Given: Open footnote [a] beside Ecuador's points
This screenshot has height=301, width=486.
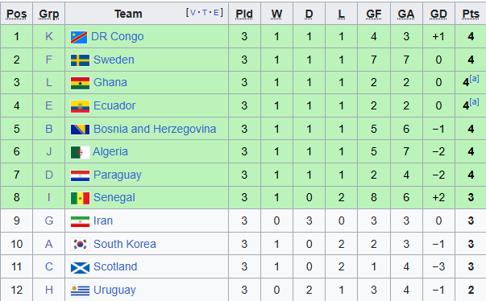Looking at the screenshot, I should 474,102.
